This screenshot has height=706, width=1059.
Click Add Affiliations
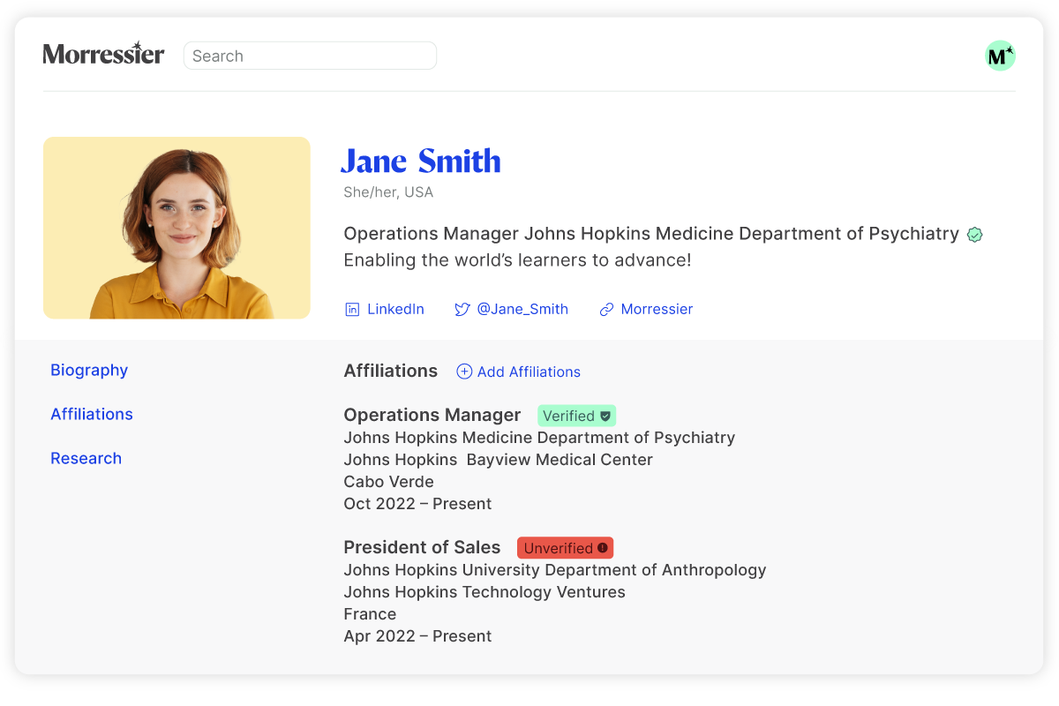(519, 372)
